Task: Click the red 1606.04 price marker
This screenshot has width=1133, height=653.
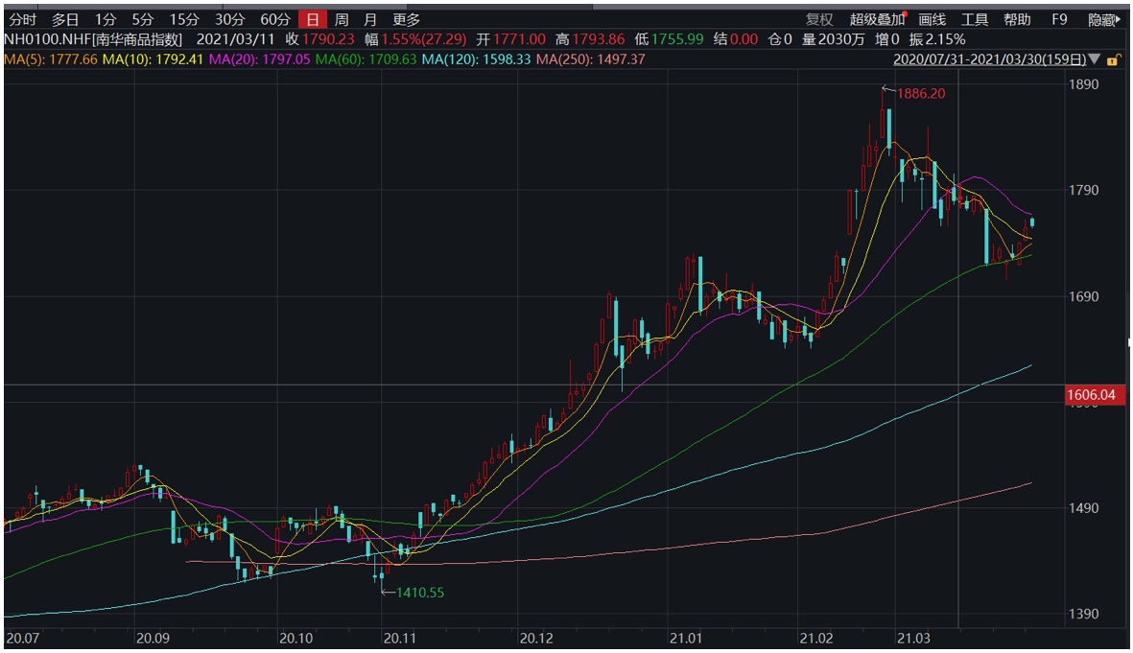Action: pos(1096,395)
